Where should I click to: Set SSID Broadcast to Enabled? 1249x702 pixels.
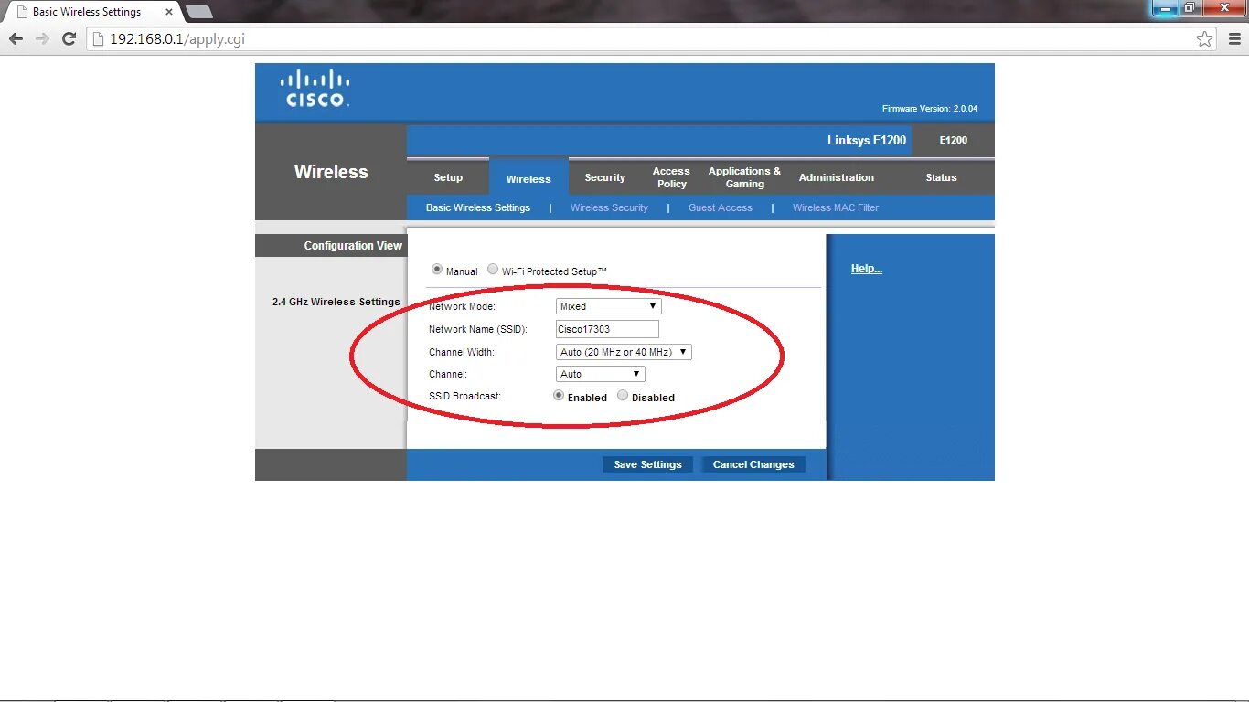pos(559,396)
